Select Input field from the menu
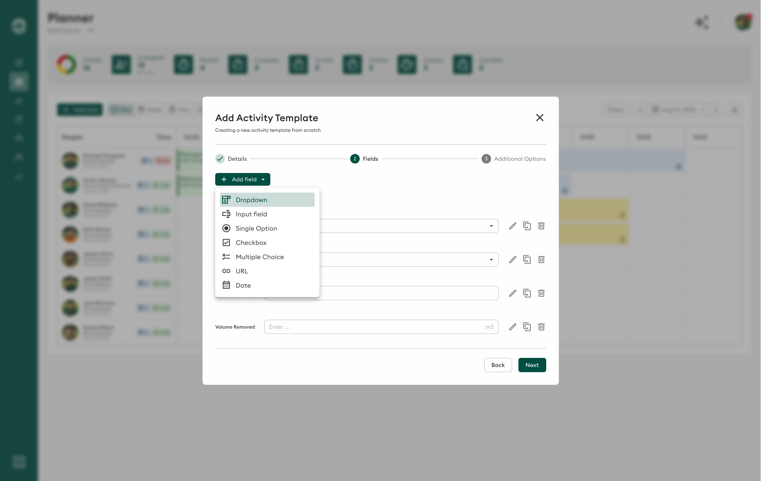Screen dimensions: 761x481 (x=251, y=214)
